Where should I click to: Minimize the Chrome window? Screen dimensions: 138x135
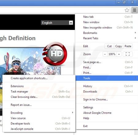click(119, 2)
